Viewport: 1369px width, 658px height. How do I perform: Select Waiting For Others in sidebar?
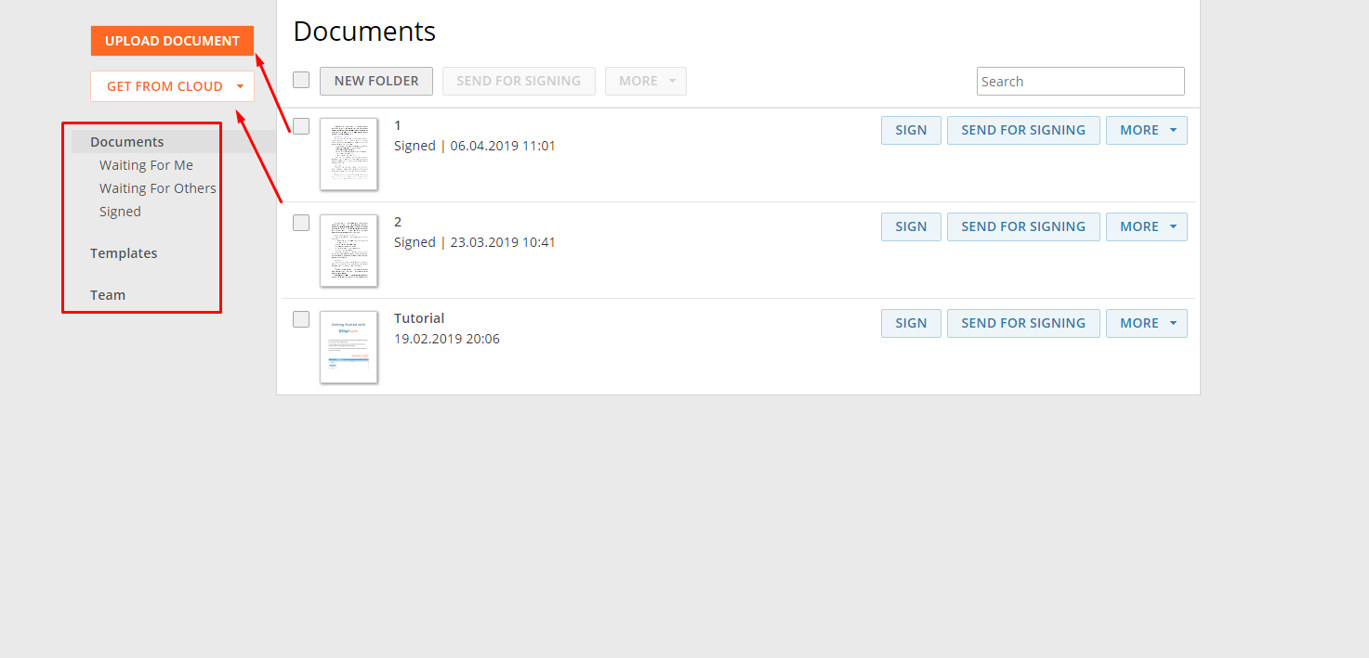coord(158,188)
